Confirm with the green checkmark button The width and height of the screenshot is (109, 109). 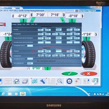pyautogui.click(x=69, y=74)
